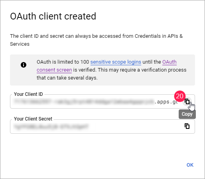Click the 'that can take several days' text
Viewport: 205px width, 179px height.
click(x=67, y=78)
